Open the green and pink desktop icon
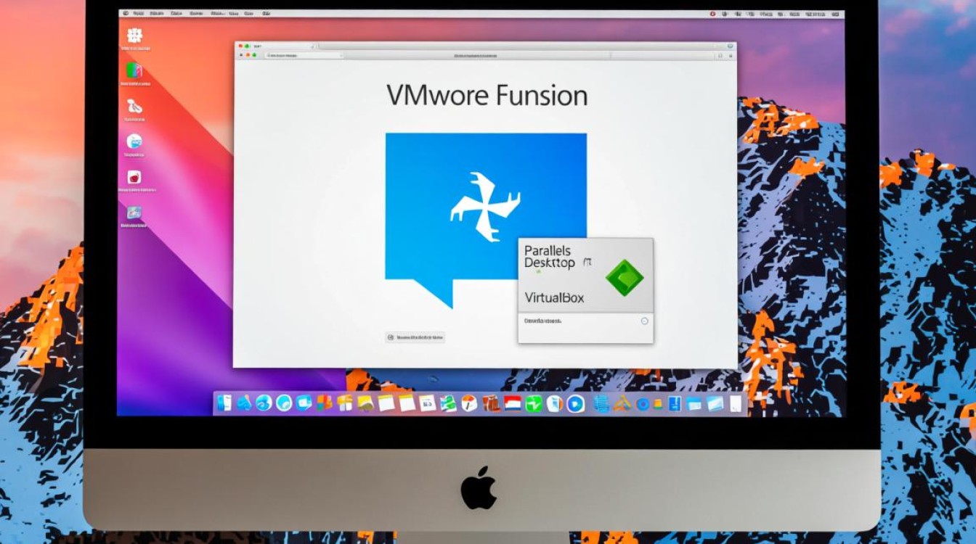This screenshot has width=976, height=544. 134,70
